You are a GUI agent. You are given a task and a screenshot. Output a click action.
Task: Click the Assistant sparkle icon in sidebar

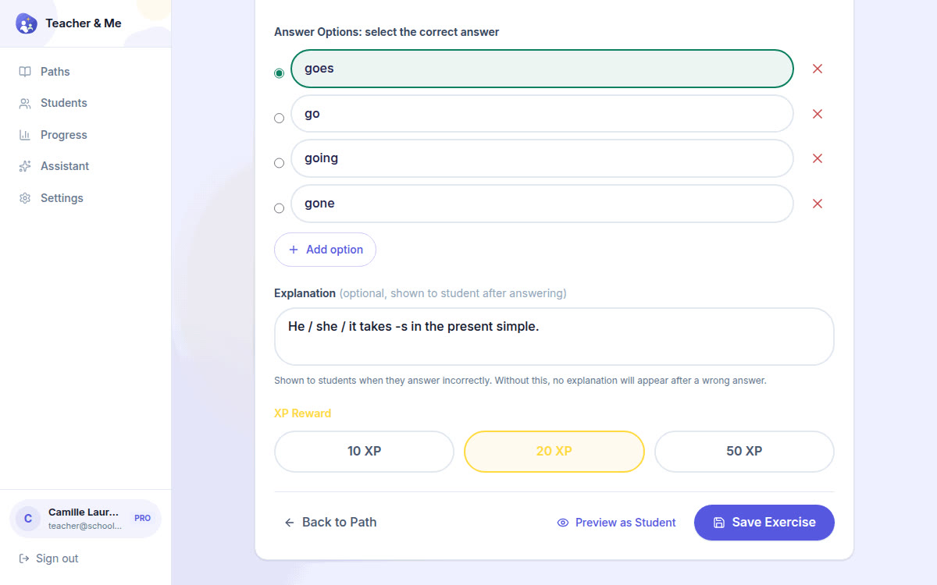click(25, 166)
